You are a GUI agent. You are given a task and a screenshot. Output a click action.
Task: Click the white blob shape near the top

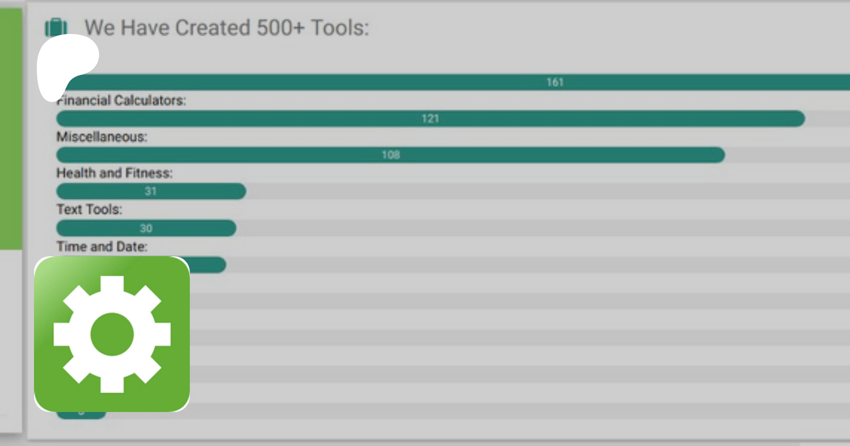coord(66,61)
